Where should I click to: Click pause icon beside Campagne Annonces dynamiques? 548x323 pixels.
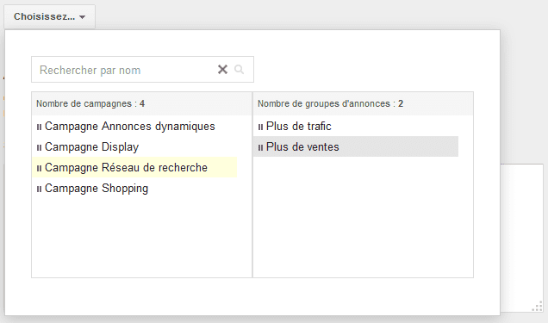39,127
